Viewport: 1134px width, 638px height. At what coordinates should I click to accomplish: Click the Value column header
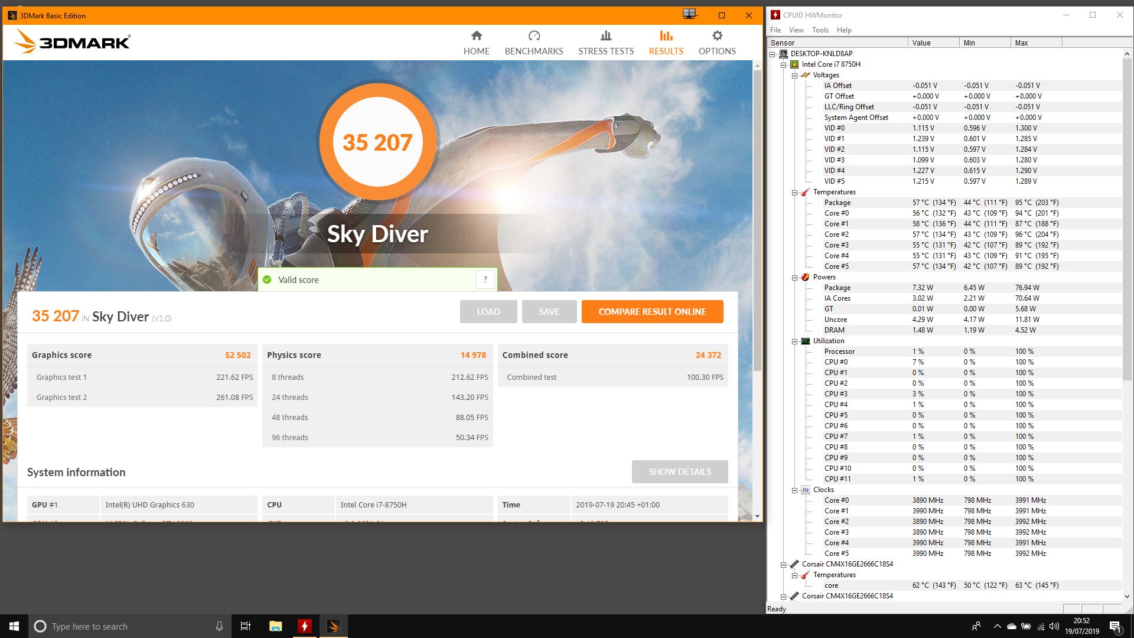click(934, 43)
